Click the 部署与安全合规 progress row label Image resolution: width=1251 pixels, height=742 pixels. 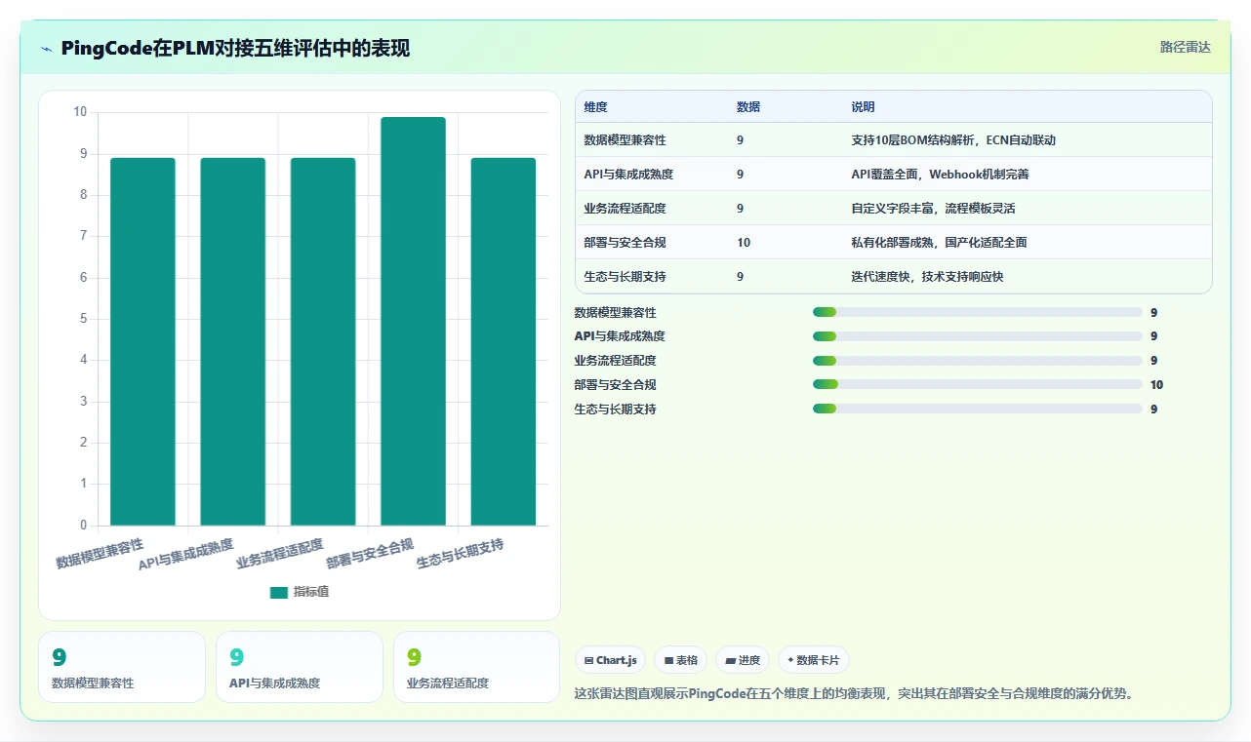616,385
